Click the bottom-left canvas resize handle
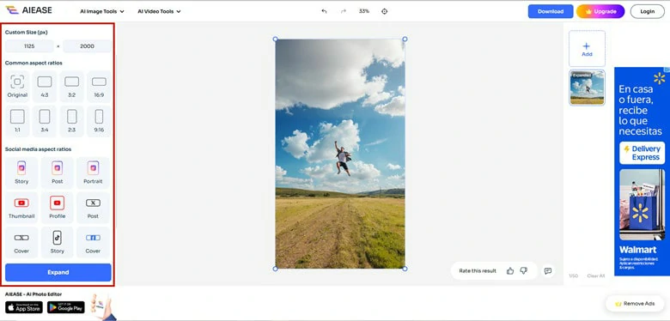 coord(275,269)
